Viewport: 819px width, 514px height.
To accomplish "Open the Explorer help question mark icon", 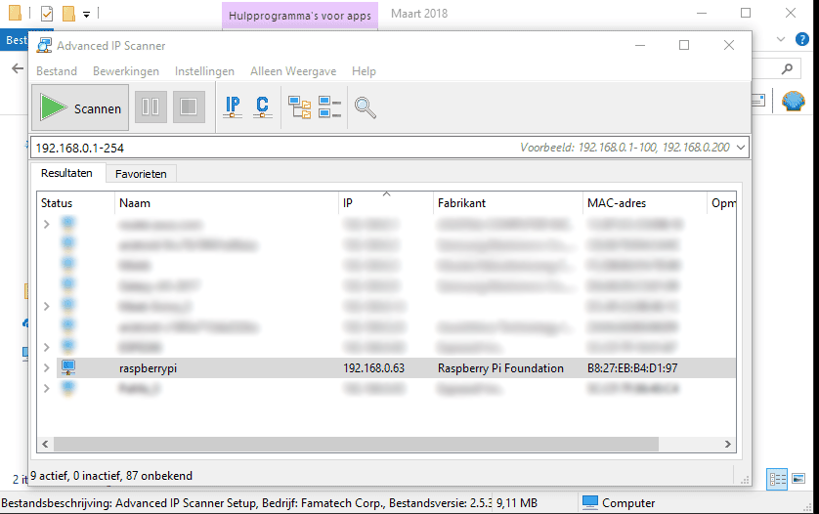I will 801,39.
